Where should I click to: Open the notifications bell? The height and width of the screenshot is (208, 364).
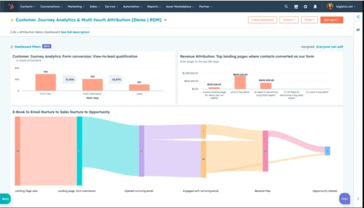(315, 7)
